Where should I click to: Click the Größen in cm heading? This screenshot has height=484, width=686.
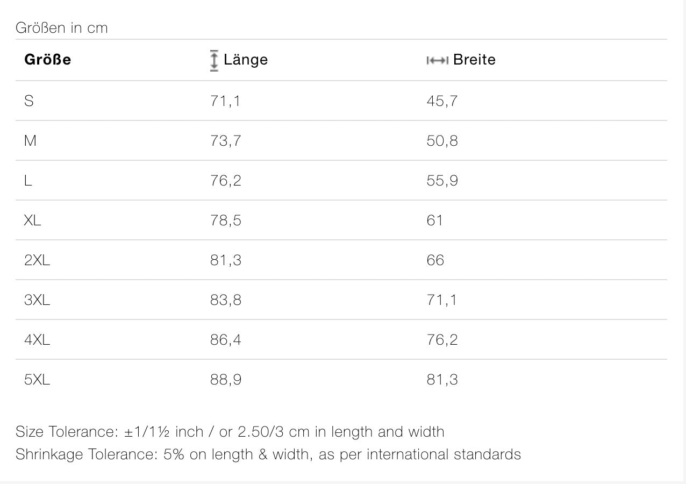(62, 27)
